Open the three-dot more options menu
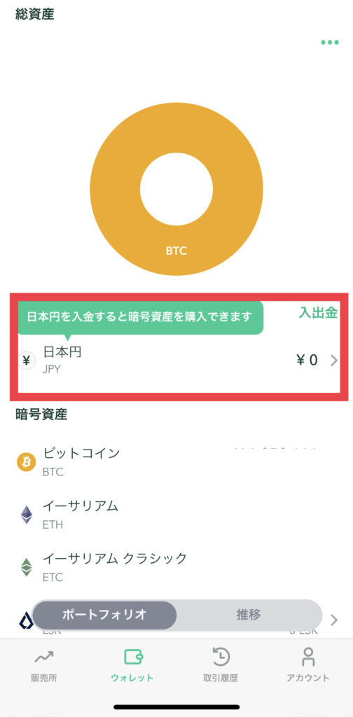Image resolution: width=353 pixels, height=717 pixels. [330, 43]
